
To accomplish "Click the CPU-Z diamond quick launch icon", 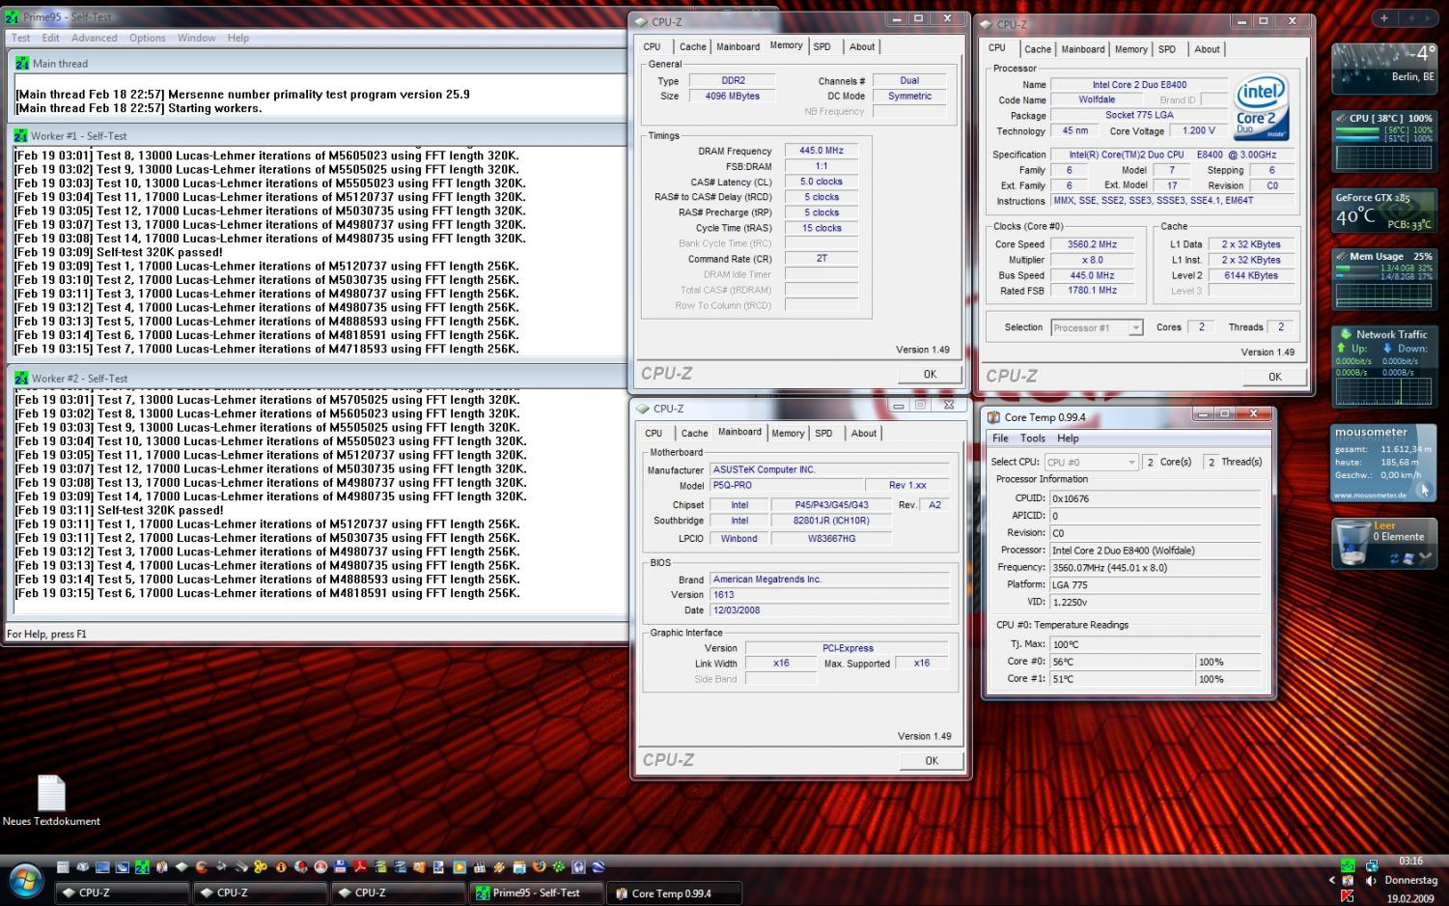I will click(181, 866).
